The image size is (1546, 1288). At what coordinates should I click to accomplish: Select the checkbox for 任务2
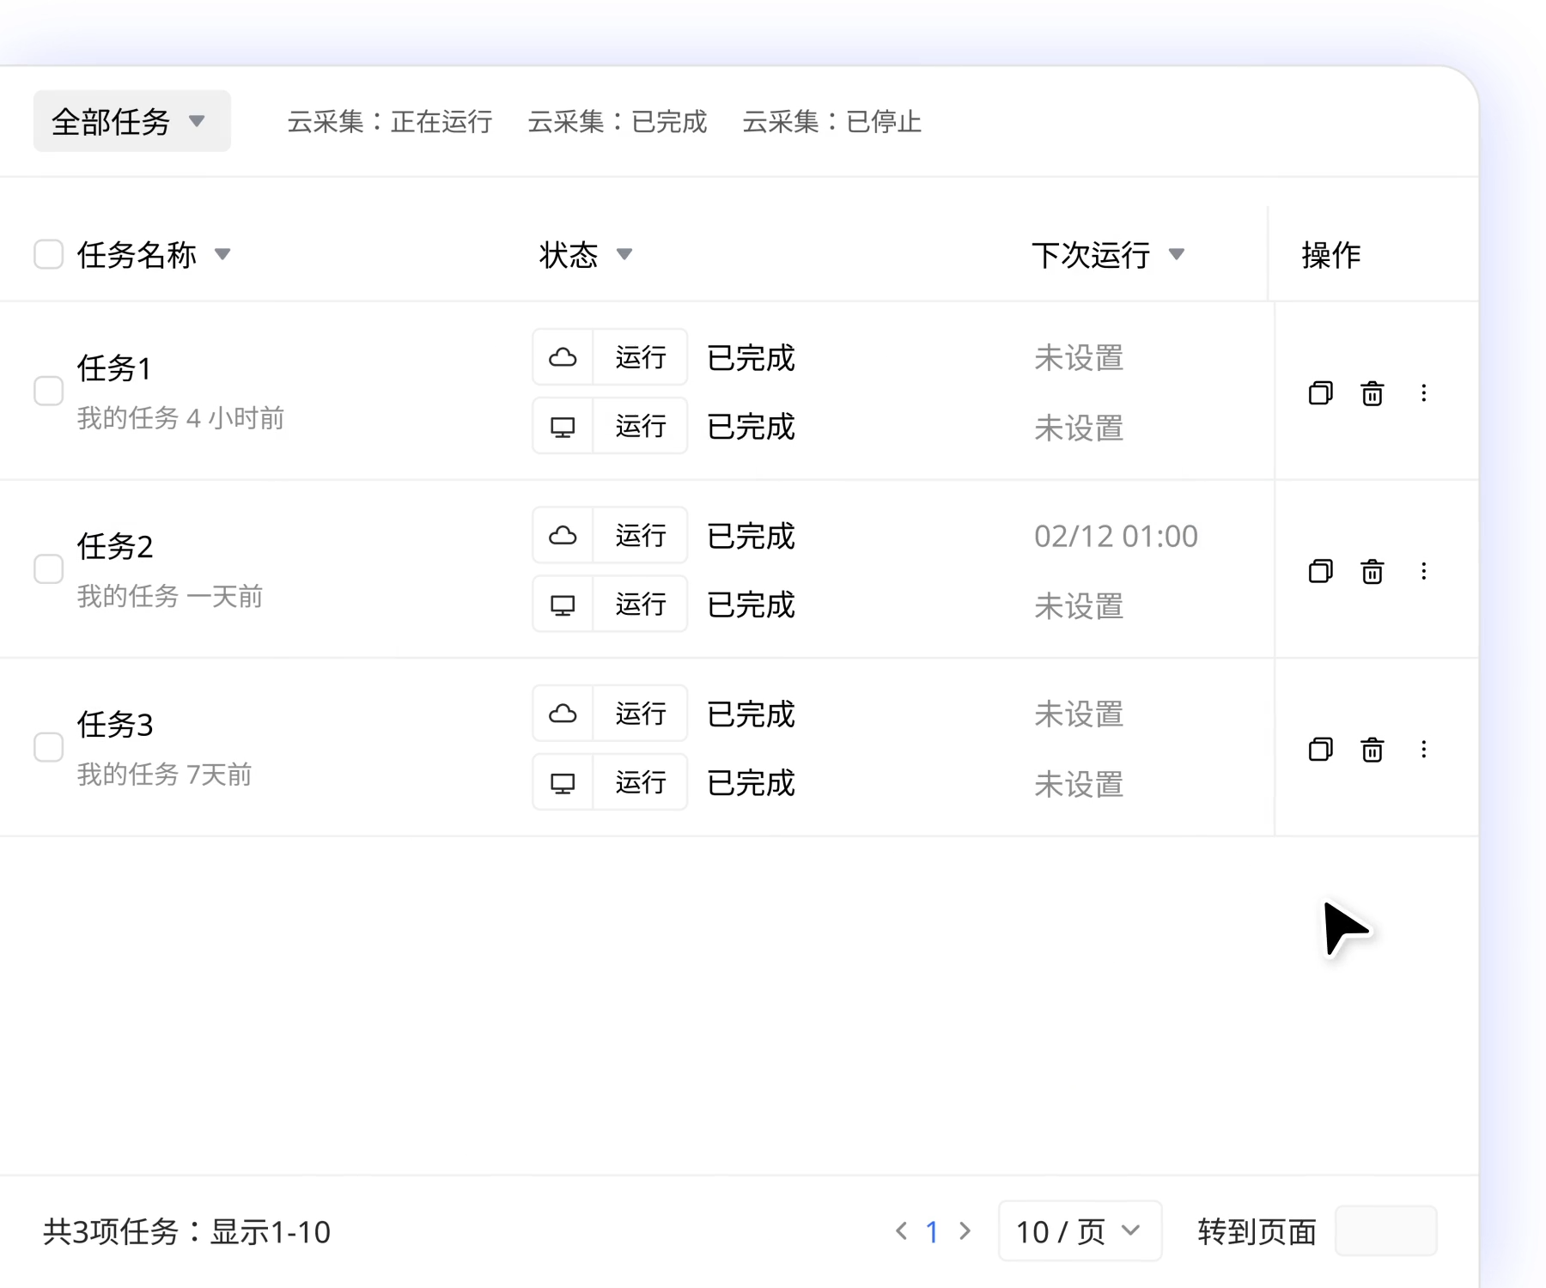(49, 568)
